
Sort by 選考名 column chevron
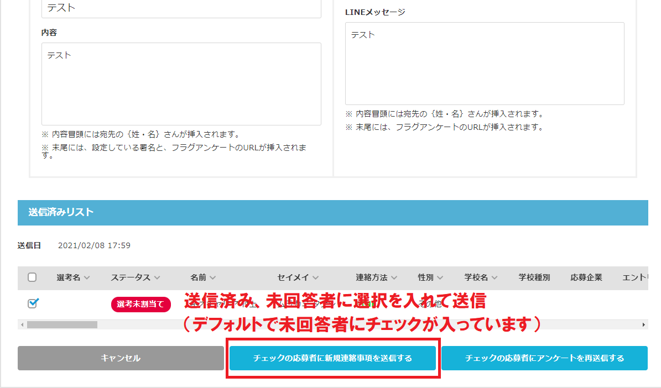click(x=87, y=278)
